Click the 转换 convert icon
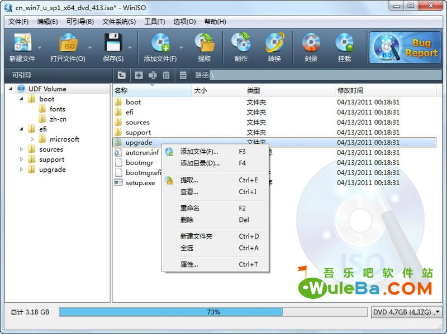This screenshot has width=447, height=334. [x=274, y=43]
